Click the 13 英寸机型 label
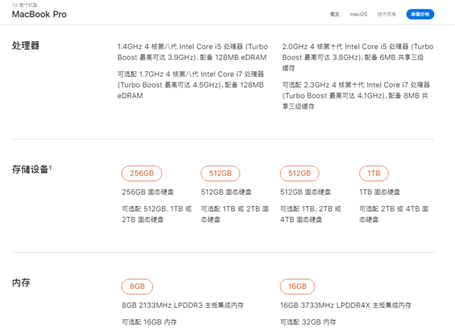The height and width of the screenshot is (334, 455). (x=24, y=5)
